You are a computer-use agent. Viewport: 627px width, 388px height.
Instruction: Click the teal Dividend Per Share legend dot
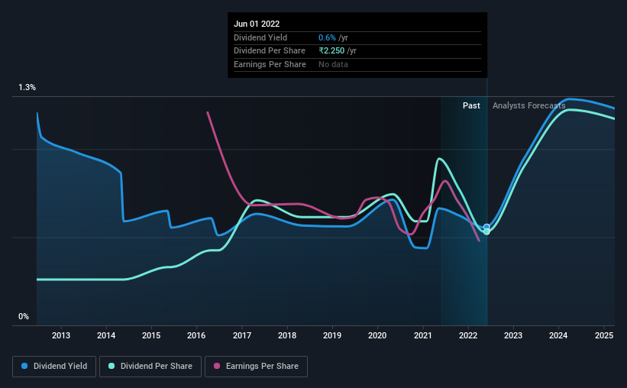pos(112,366)
